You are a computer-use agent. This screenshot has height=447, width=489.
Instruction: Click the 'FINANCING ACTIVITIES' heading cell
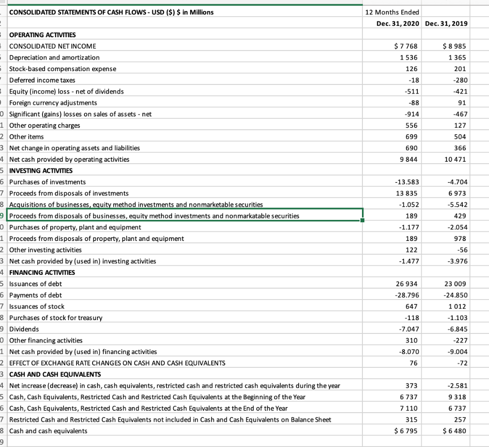184,272
